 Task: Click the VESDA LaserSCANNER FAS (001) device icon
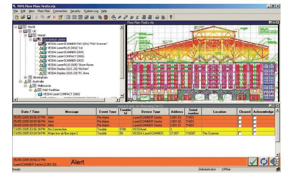tap(44, 44)
